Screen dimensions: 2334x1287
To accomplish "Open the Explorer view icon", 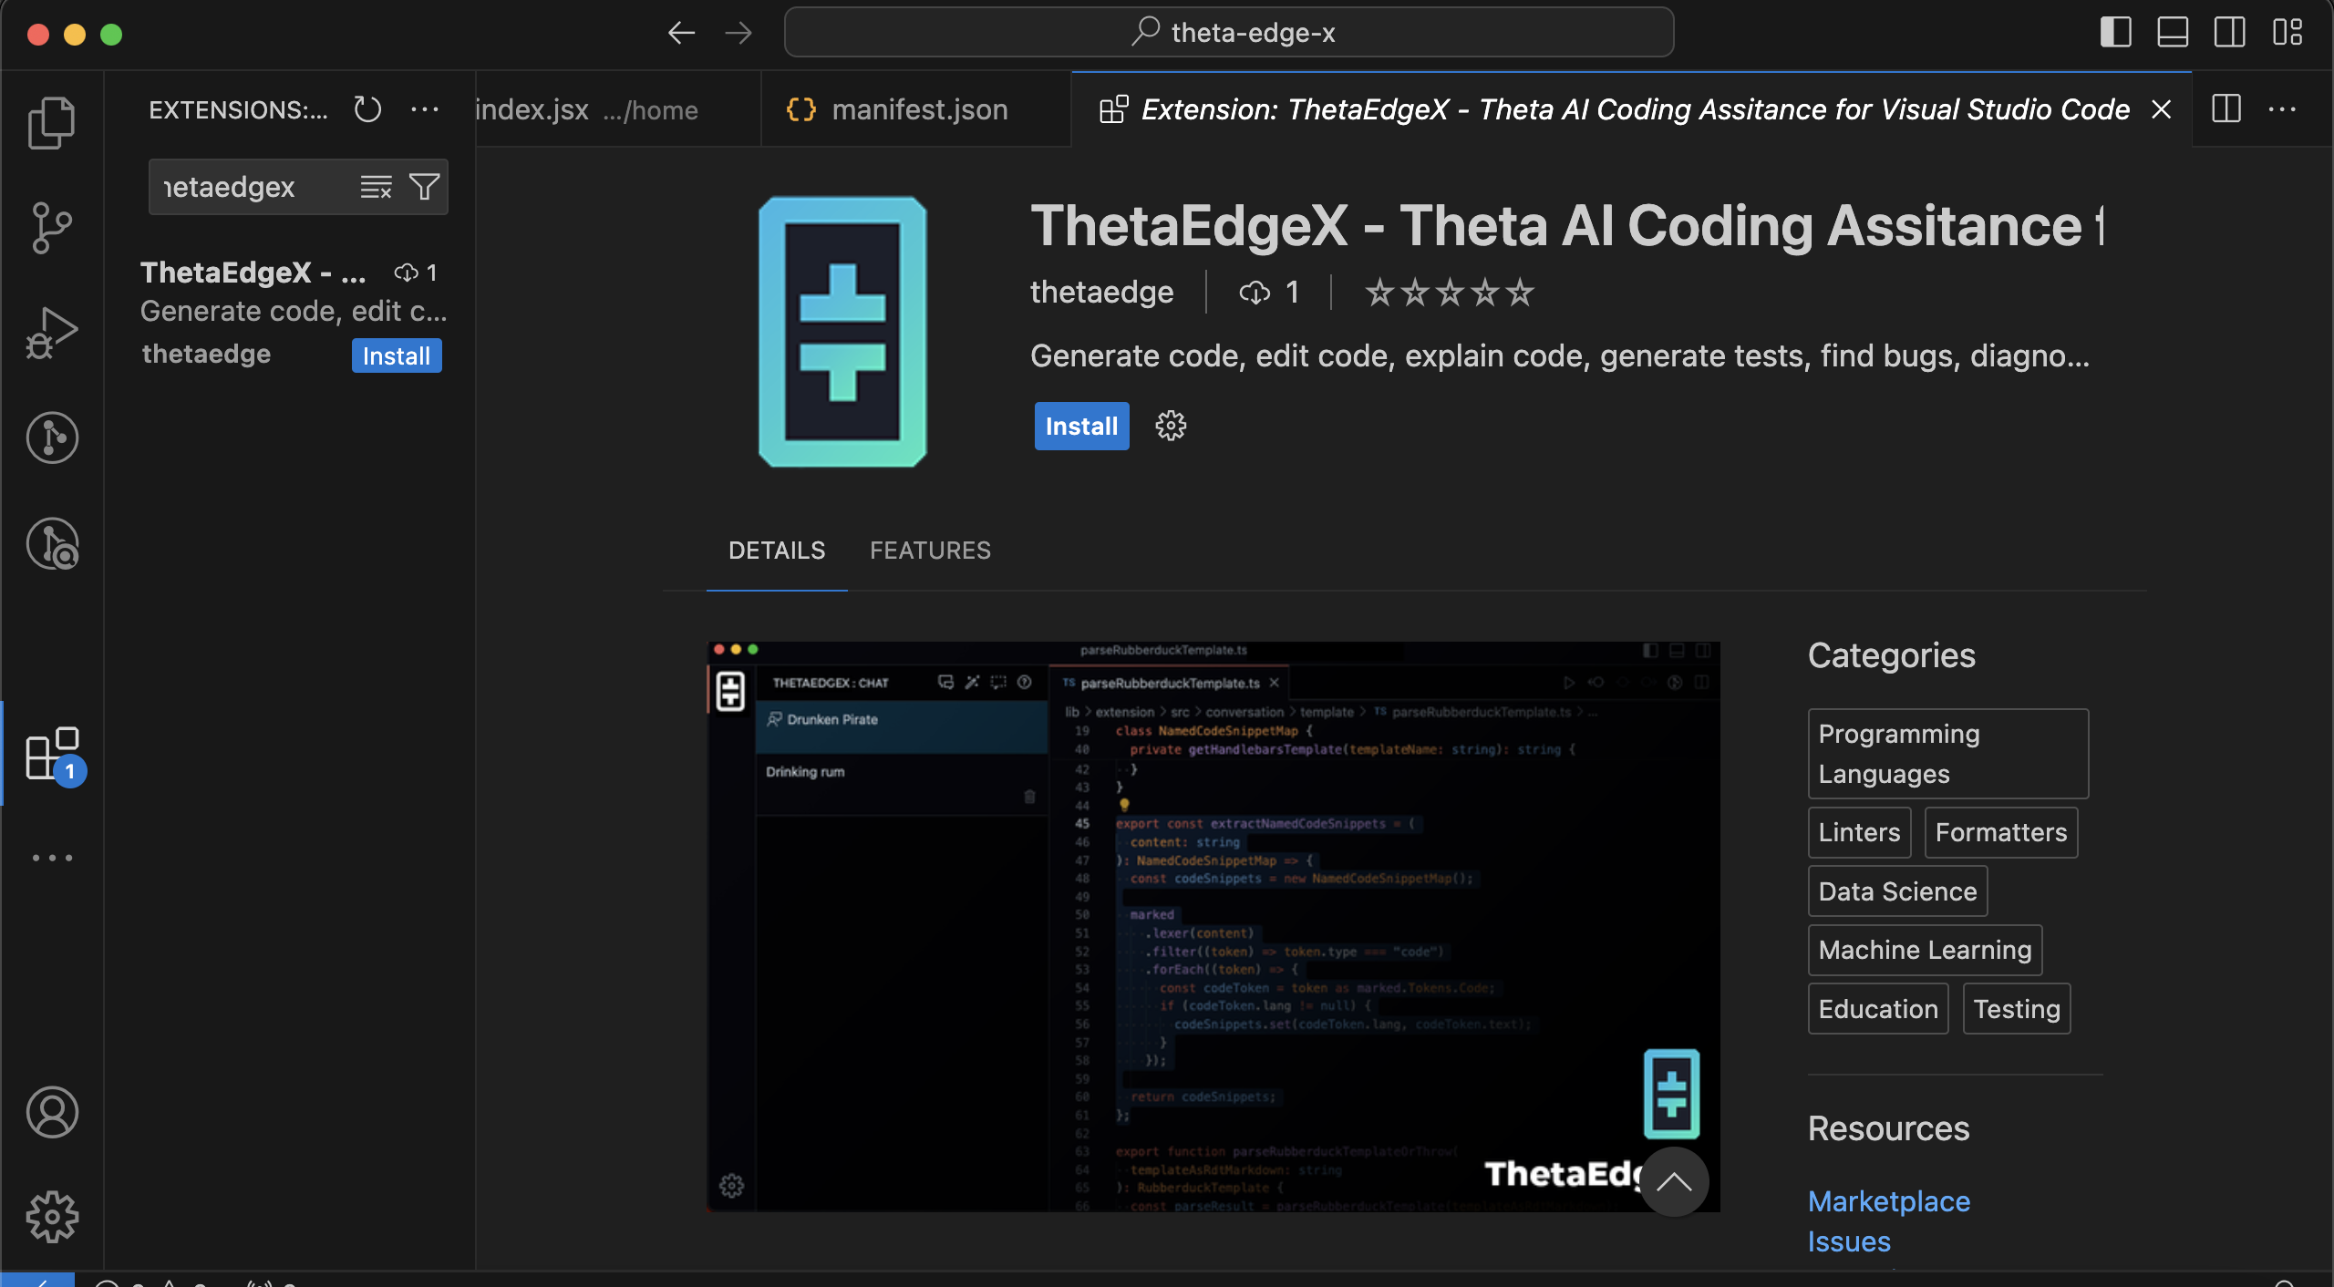I will pos(52,121).
